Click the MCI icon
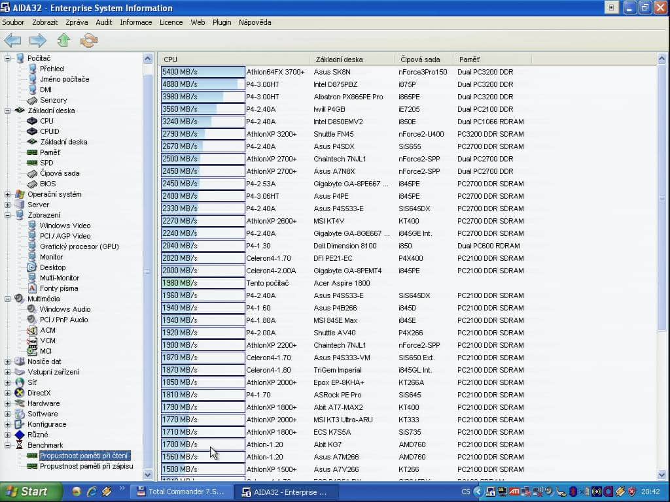Screen dimensions: 670x502 [x=32, y=351]
